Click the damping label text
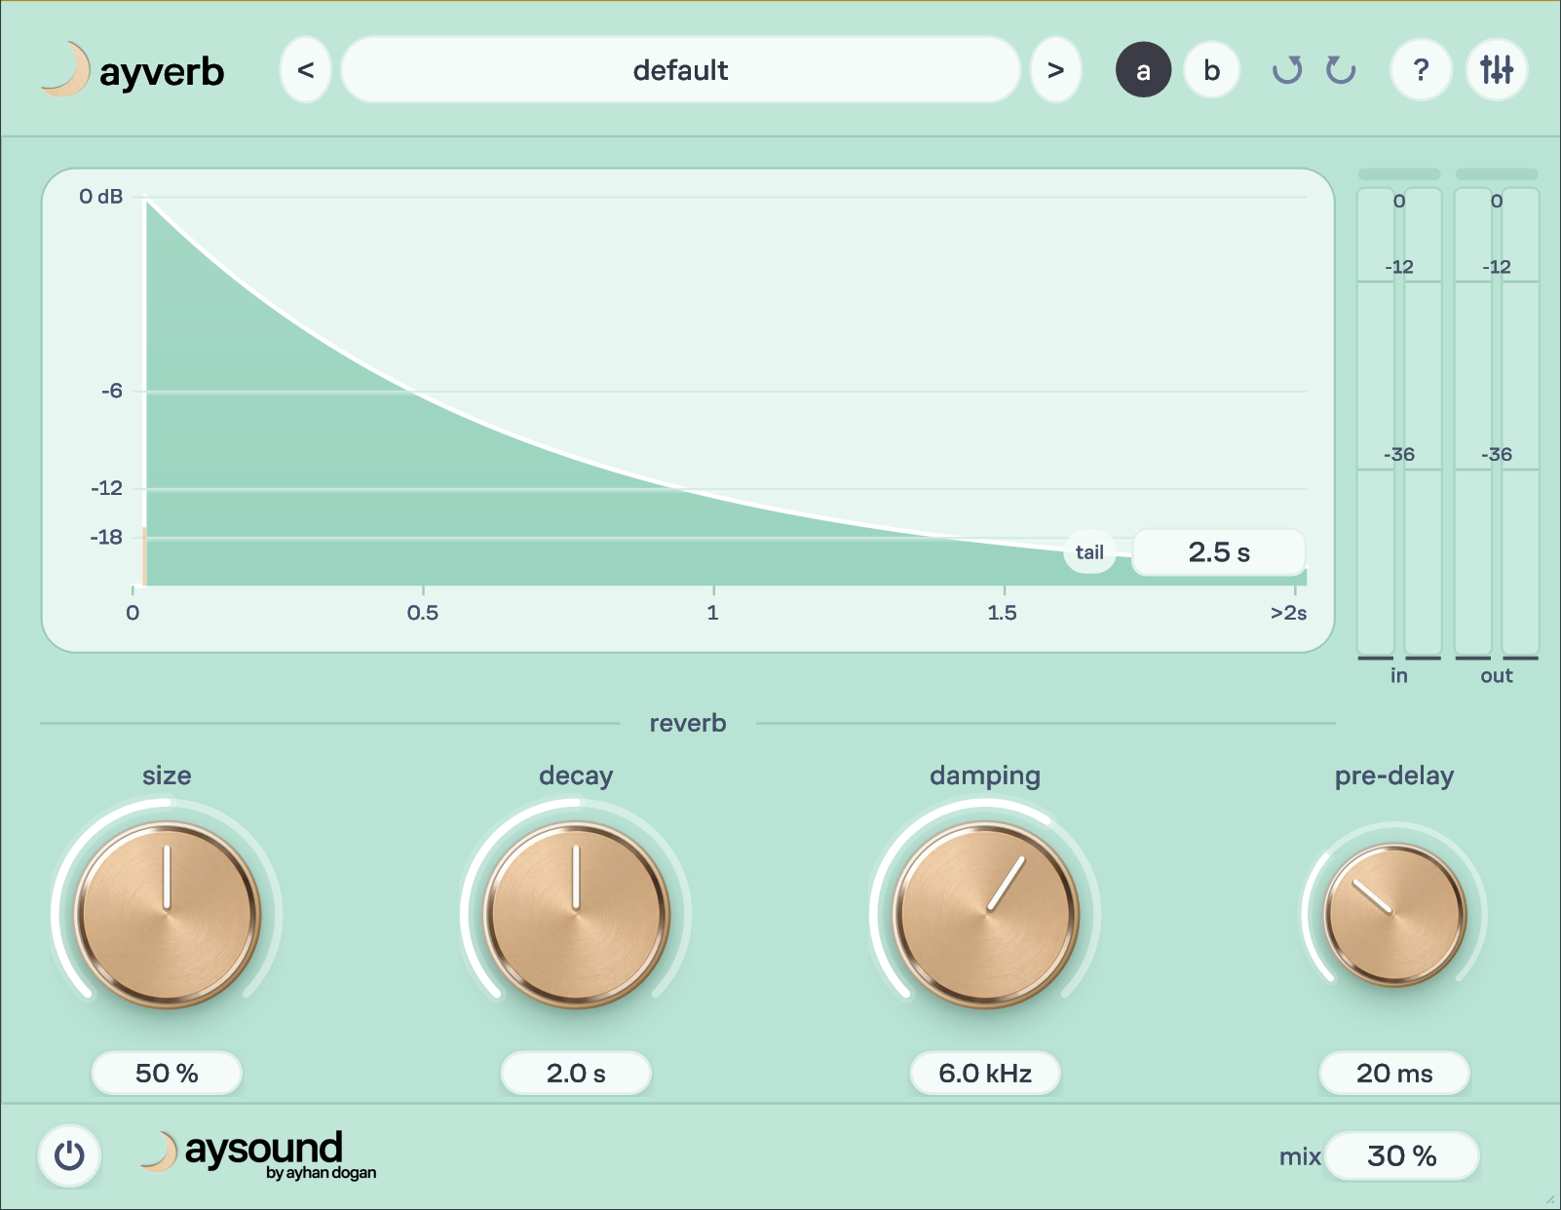1561x1210 pixels. pyautogui.click(x=985, y=776)
